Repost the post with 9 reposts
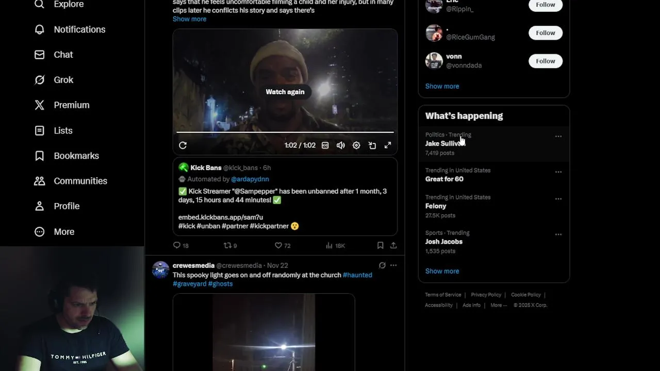Screen dimensions: 660x371 pyautogui.click(x=227, y=246)
